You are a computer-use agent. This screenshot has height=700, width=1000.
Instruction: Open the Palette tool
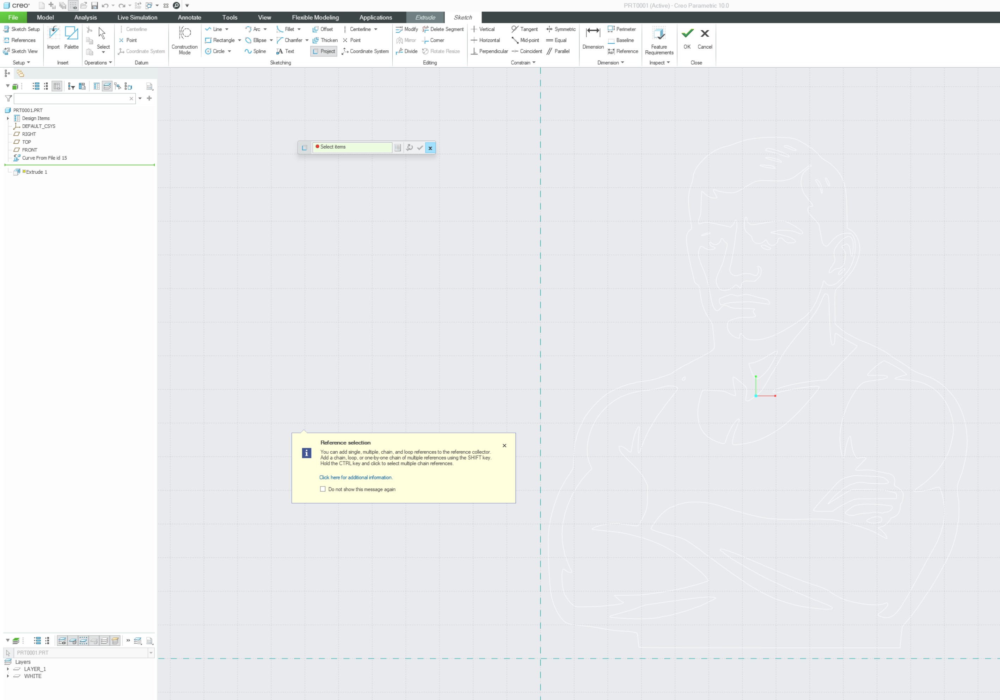(71, 33)
